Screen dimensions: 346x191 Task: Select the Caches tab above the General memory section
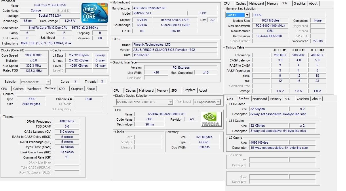pyautogui.click(x=18, y=89)
